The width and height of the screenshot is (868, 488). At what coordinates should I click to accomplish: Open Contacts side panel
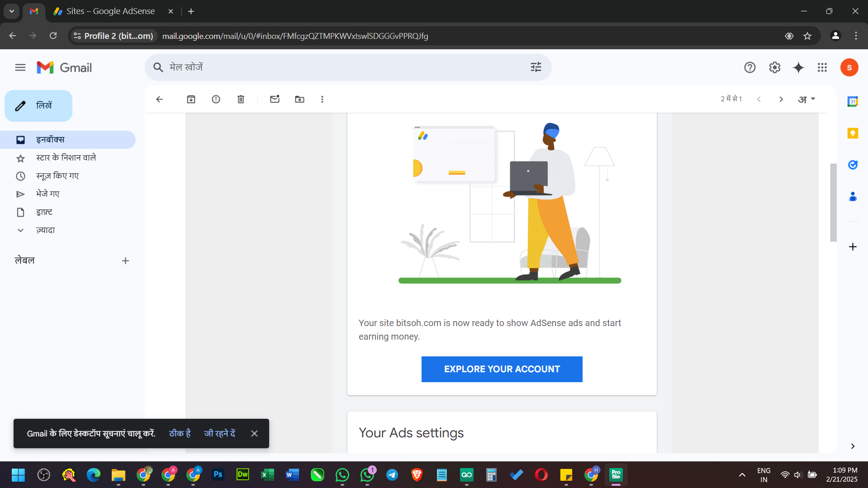(853, 197)
